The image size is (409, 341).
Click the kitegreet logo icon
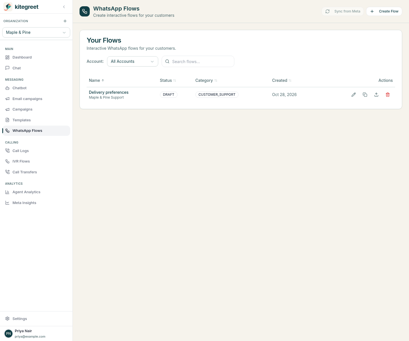[8, 7]
